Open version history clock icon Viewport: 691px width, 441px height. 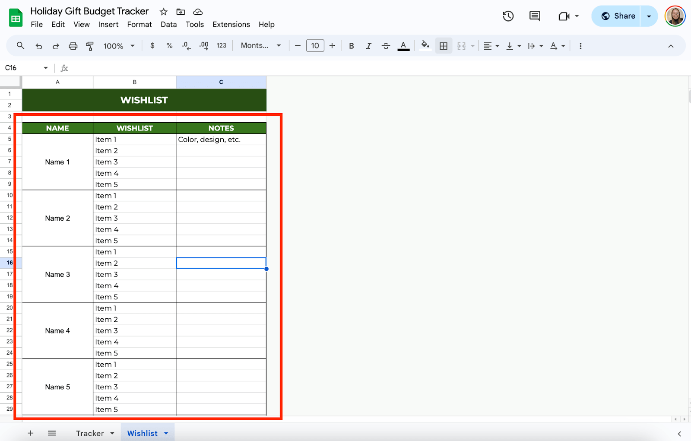click(x=508, y=16)
